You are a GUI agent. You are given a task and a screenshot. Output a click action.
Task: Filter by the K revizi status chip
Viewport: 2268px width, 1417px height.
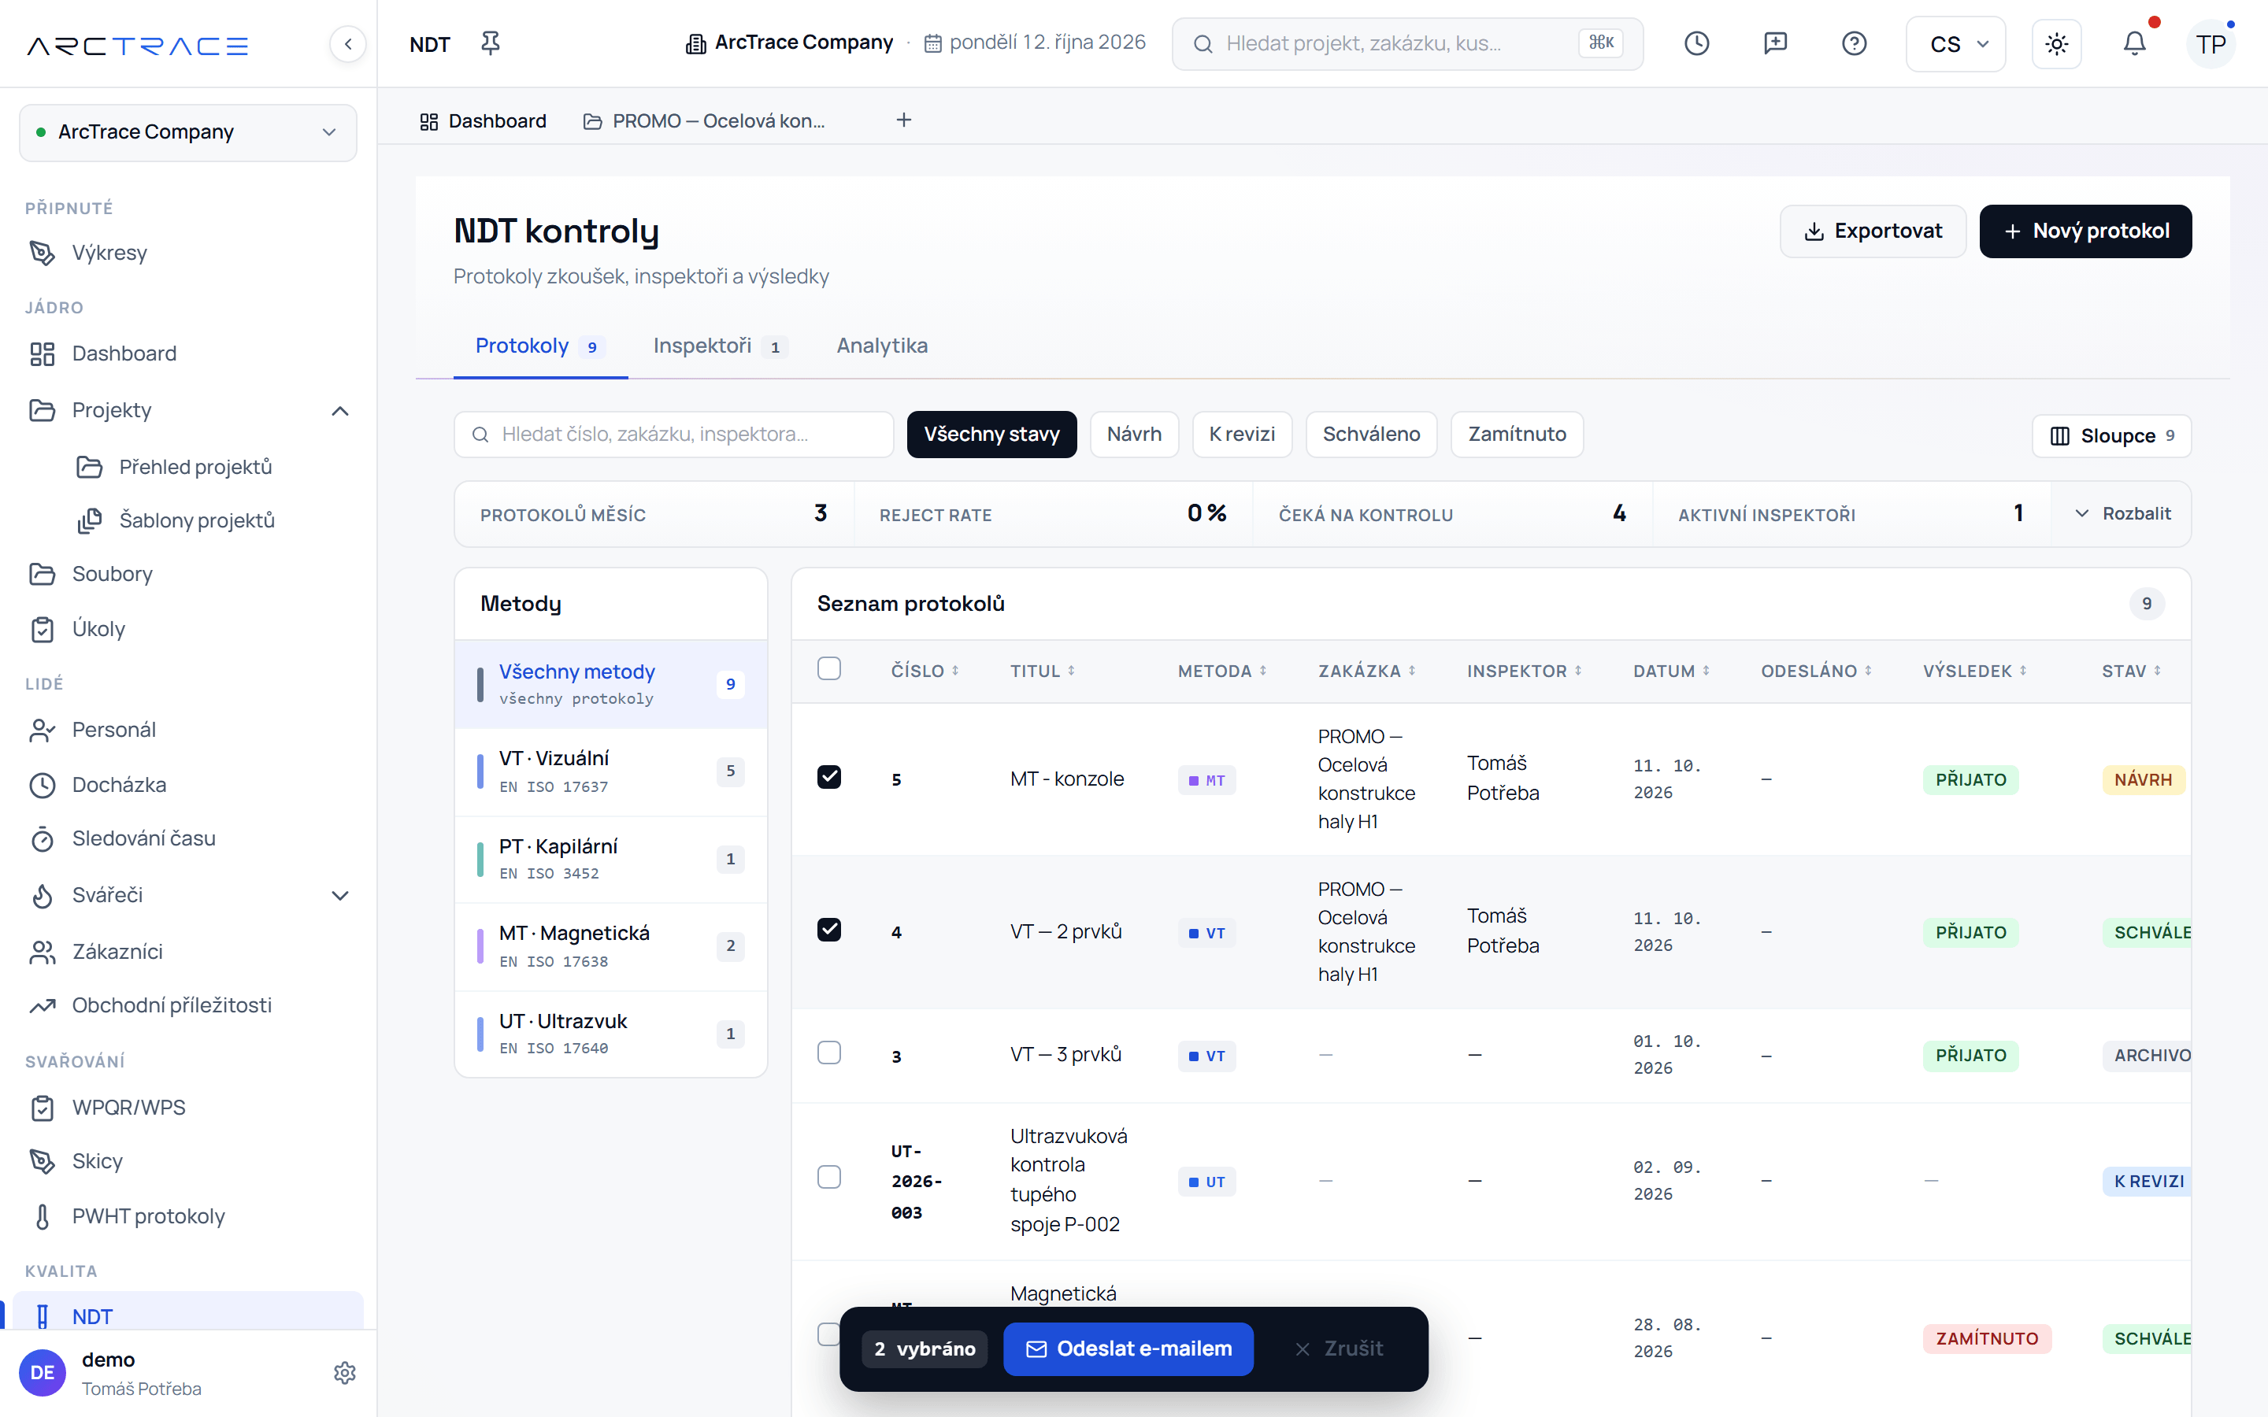[x=1242, y=435]
